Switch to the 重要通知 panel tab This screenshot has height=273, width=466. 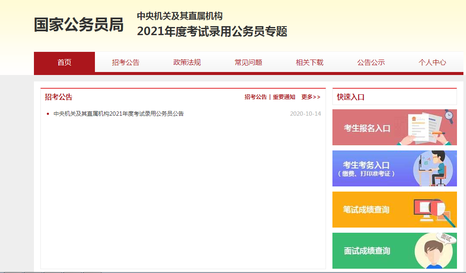pyautogui.click(x=284, y=97)
